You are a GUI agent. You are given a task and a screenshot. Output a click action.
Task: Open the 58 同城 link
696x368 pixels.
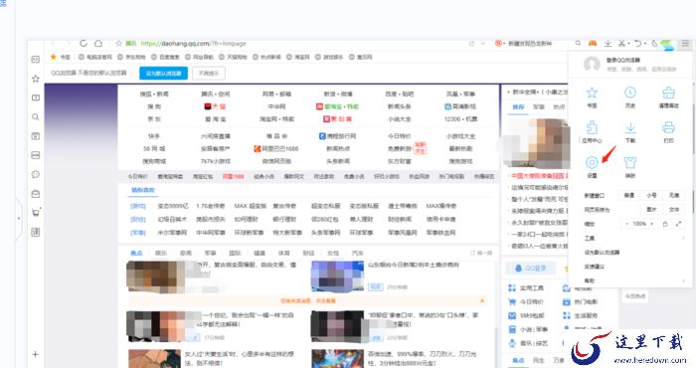pos(154,149)
